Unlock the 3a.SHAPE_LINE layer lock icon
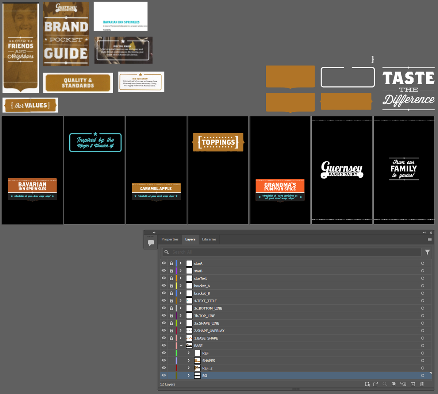The image size is (438, 394). click(x=171, y=323)
